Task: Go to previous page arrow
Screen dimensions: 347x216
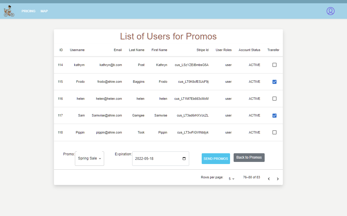Action: 269,179
